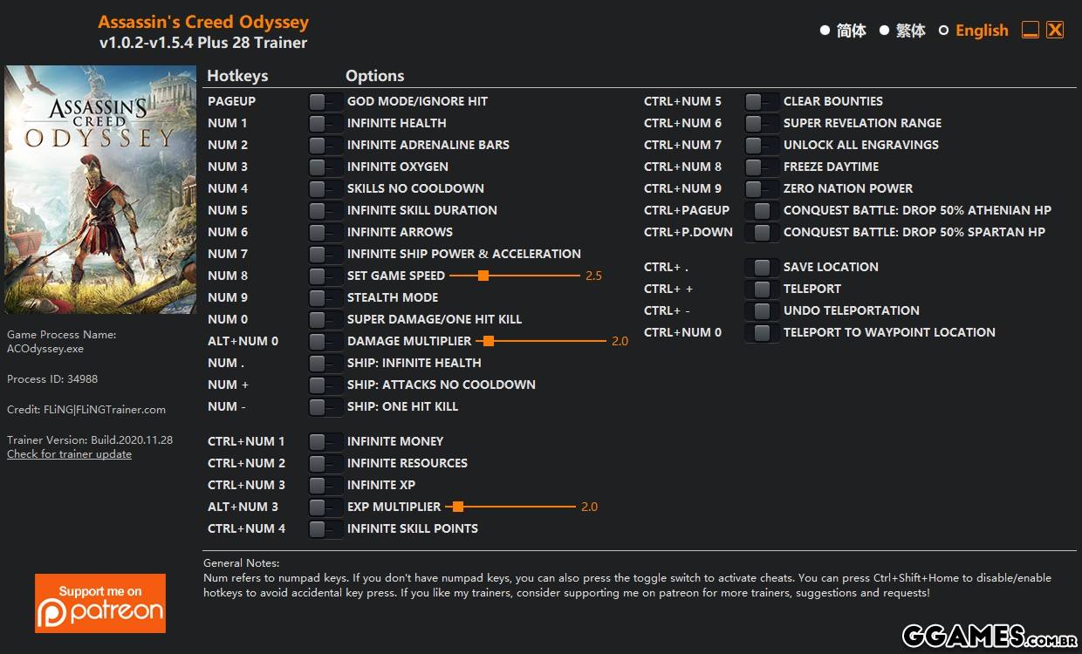Viewport: 1082px width, 654px height.
Task: Click the Set Game Speed slider handle
Action: point(483,276)
